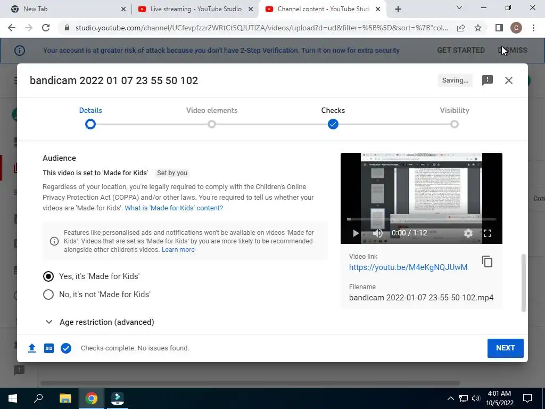Close the New Tab tab
This screenshot has height=409, width=545.
pos(123,10)
